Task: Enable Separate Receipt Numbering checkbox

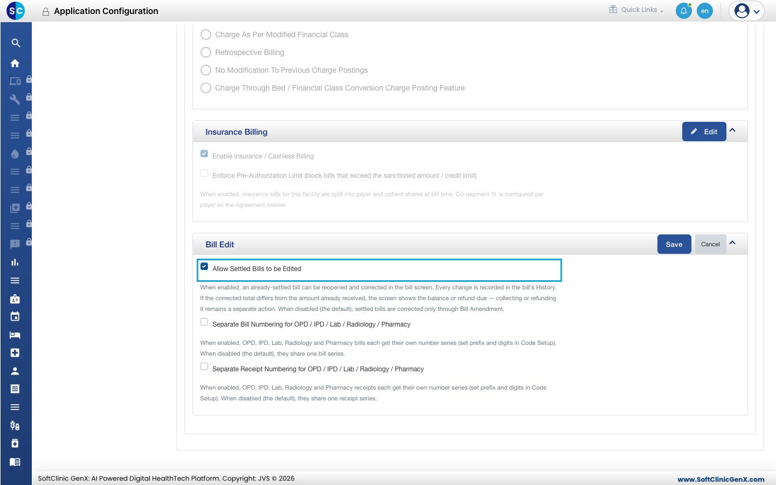Action: click(x=204, y=366)
